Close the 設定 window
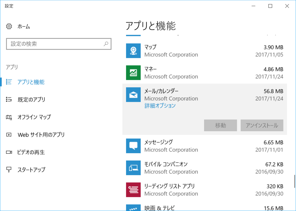The image size is (296, 211). (287, 6)
